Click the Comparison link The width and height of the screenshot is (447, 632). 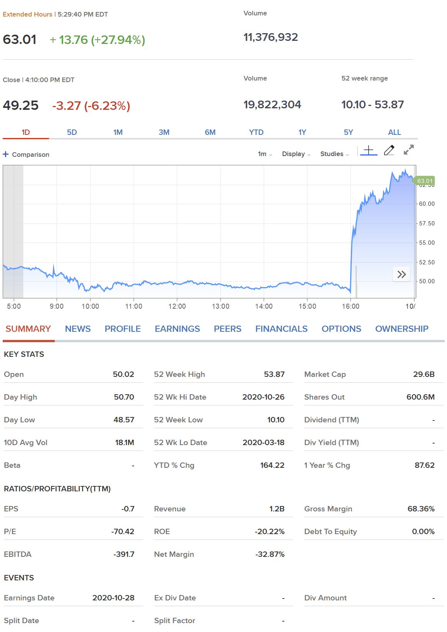30,155
